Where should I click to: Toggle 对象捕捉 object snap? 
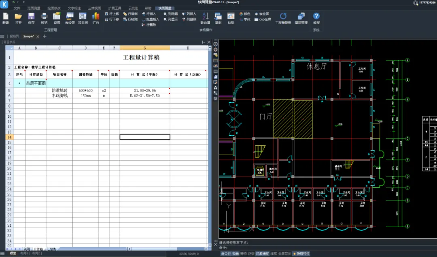(x=262, y=254)
